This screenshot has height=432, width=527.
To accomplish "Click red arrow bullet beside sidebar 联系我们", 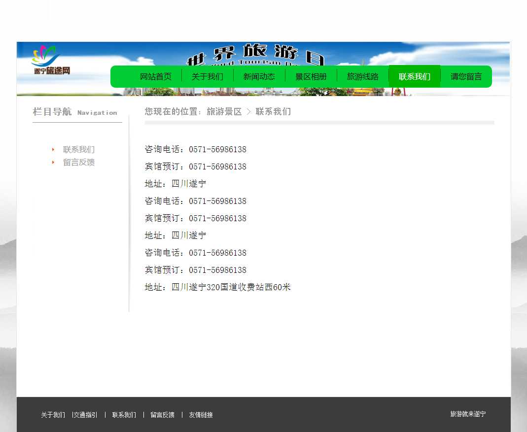I will point(53,150).
